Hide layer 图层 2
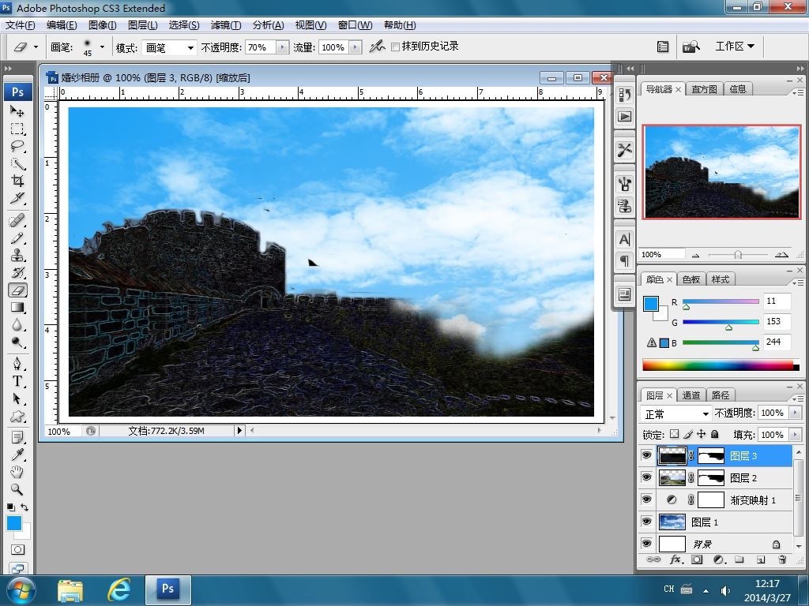Screen dimensions: 809x606 click(x=646, y=477)
